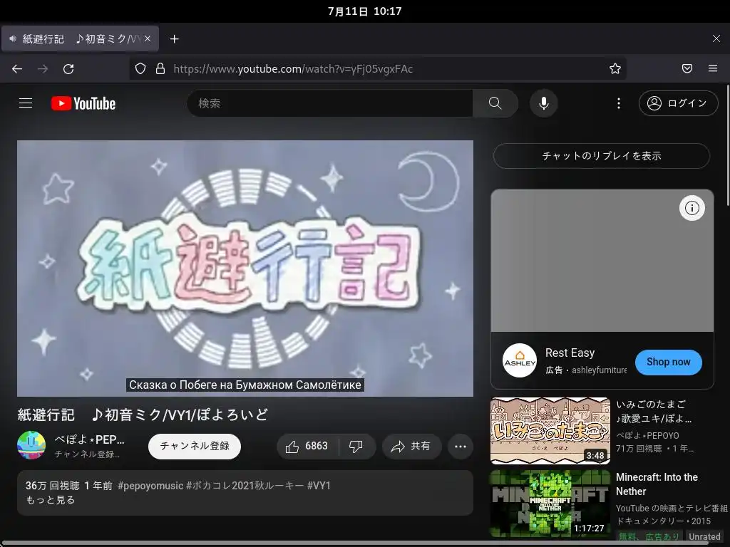Screen dimensions: 730x547
Task: Click the page vertical scrollbar
Action: [x=728, y=145]
